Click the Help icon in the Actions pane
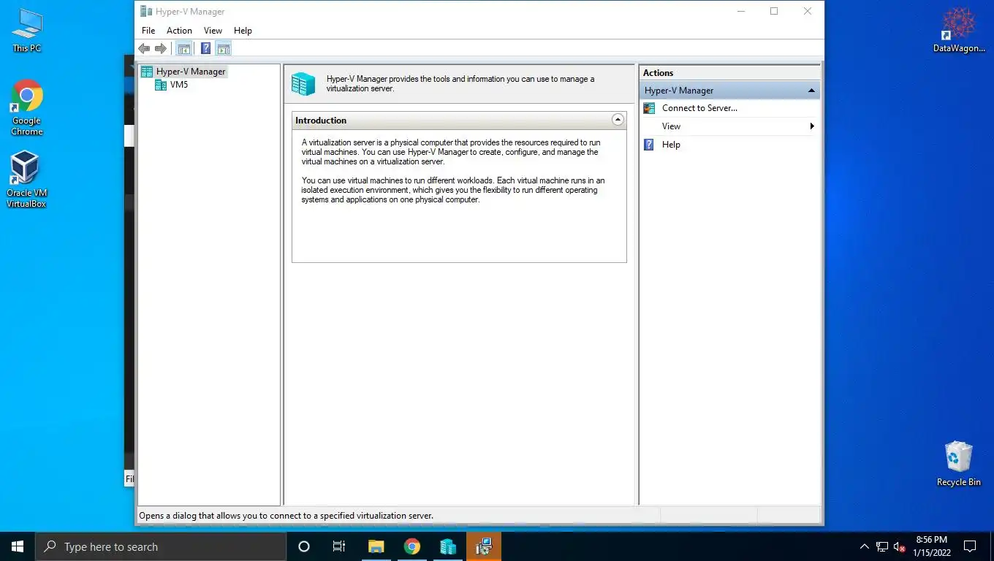 649,145
